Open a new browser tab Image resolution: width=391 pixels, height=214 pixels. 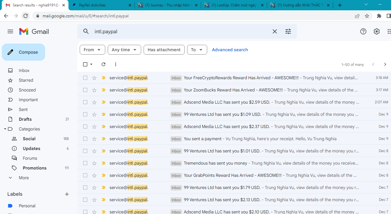340,5
